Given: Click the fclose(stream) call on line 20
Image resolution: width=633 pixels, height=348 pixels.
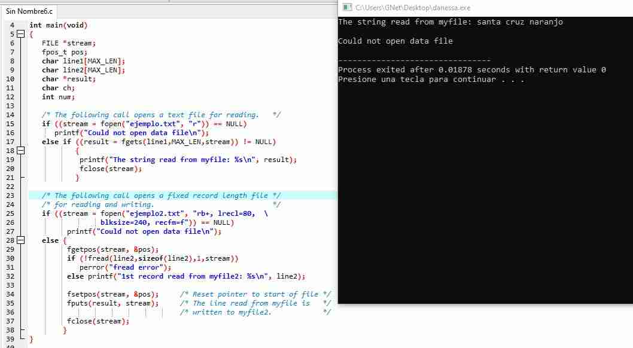Looking at the screenshot, I should 111,169.
